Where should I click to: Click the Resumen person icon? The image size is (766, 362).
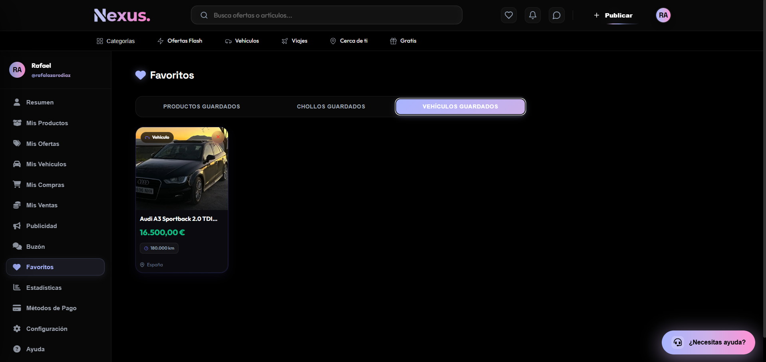click(x=17, y=102)
